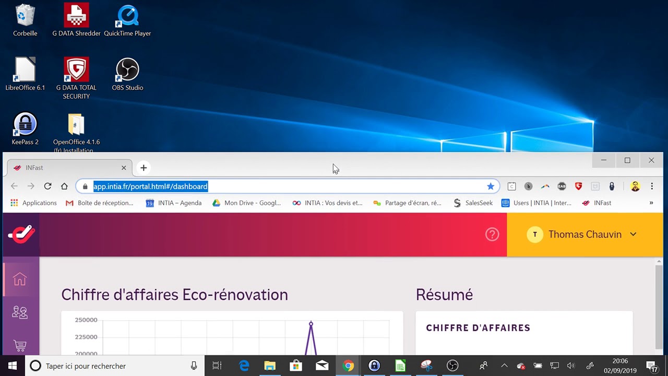Launch Microsoft Edge from taskbar

pyautogui.click(x=244, y=366)
